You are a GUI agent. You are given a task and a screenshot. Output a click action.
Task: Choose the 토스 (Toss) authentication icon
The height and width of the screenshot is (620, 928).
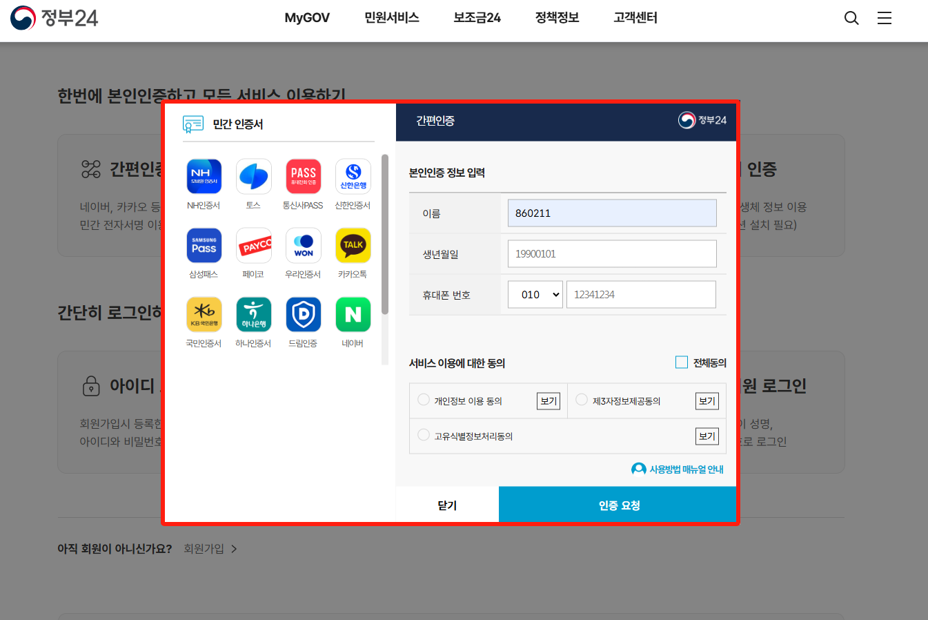coord(253,176)
